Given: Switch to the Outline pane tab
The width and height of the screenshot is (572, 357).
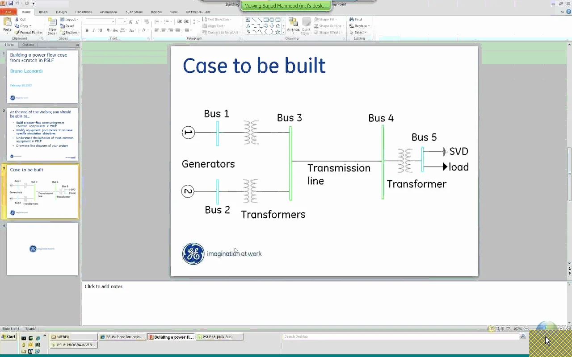Looking at the screenshot, I should pos(28,45).
